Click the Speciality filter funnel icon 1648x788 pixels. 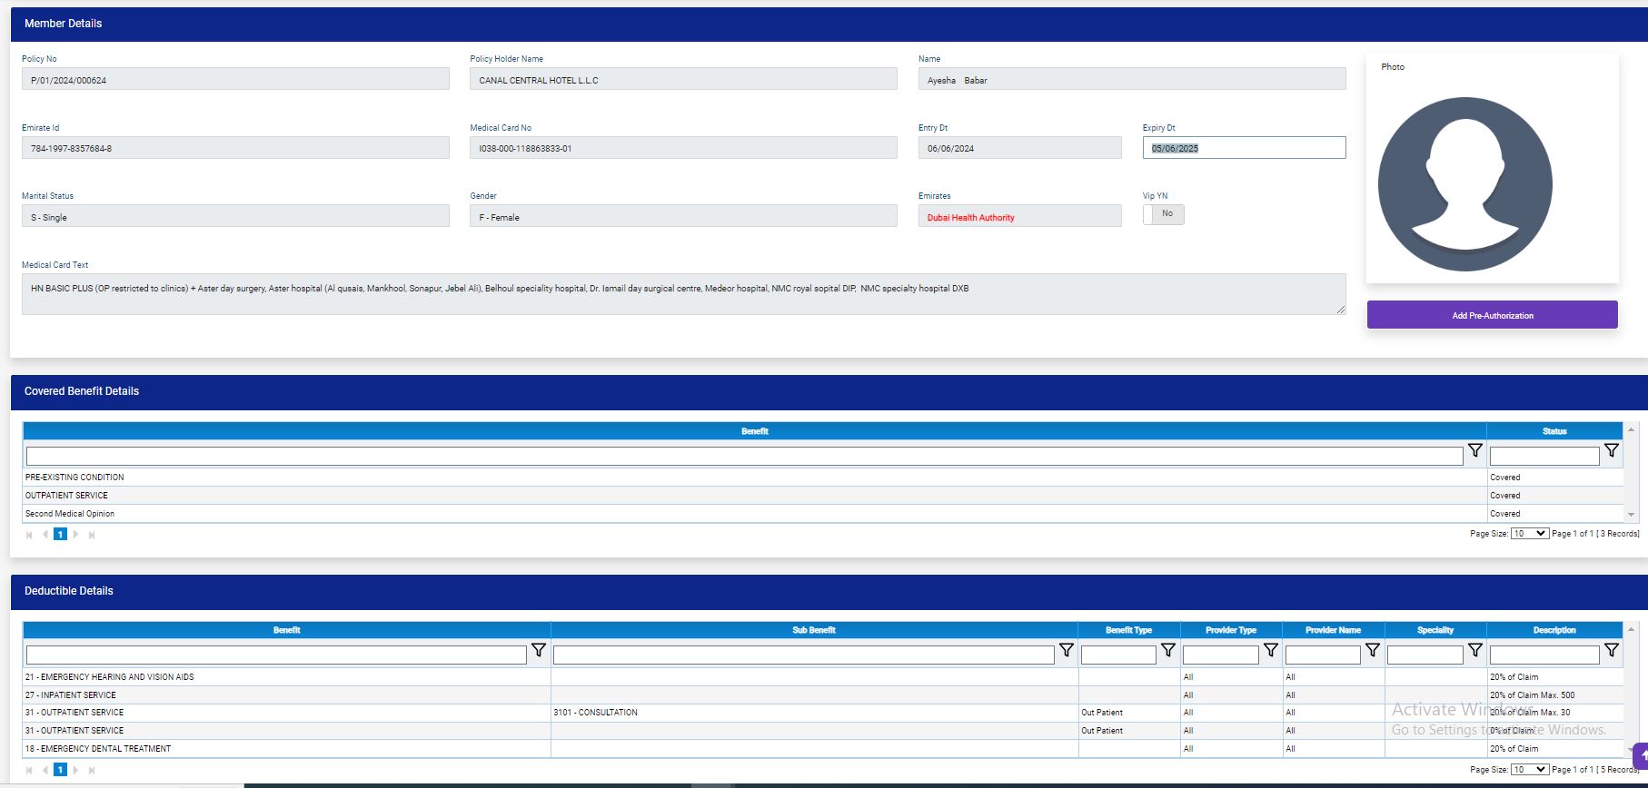pos(1474,651)
